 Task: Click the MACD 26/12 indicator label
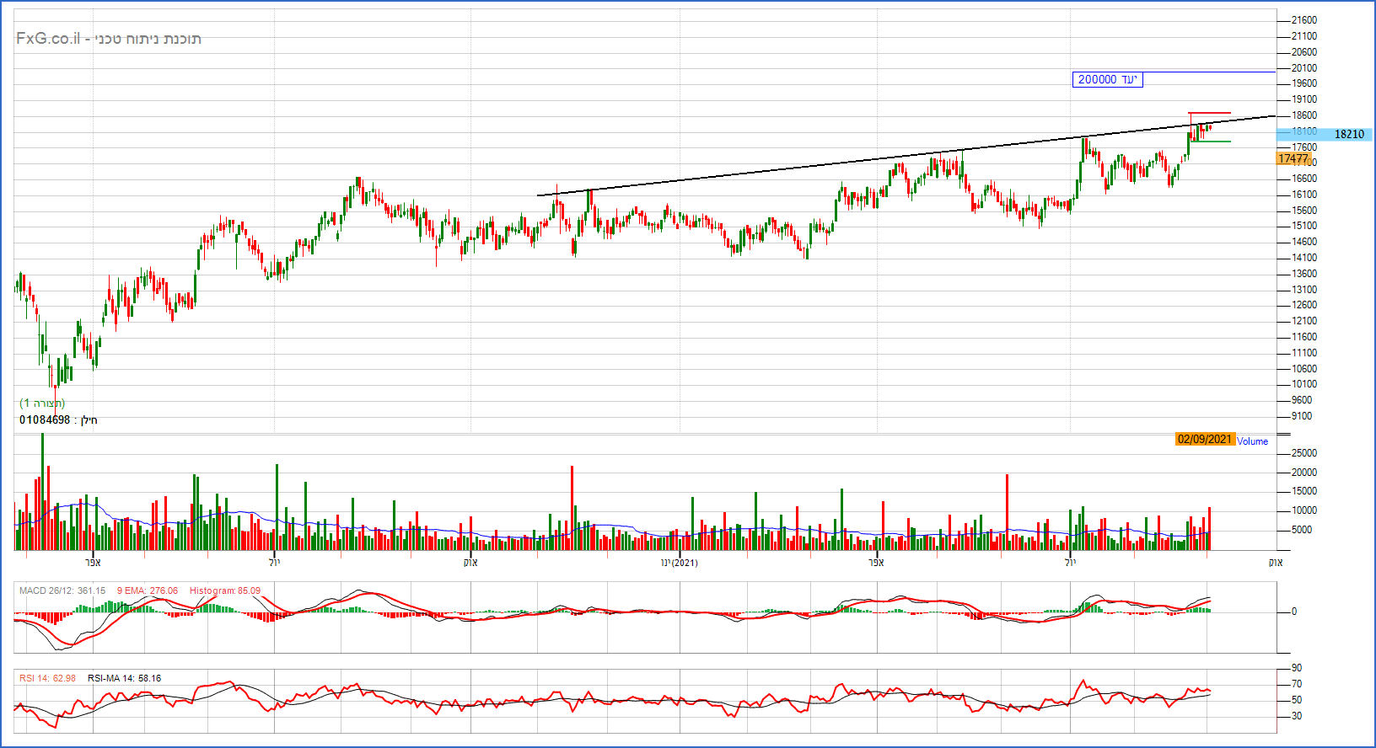(62, 590)
